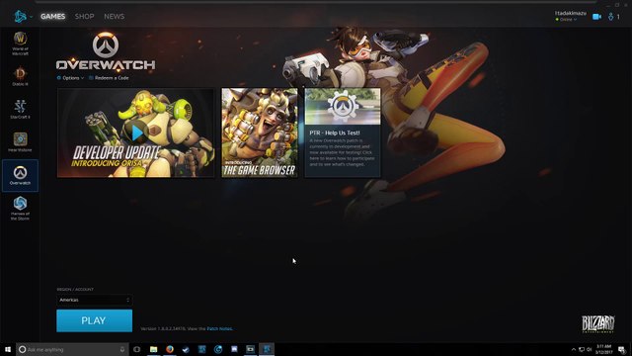The image size is (632, 356).
Task: Show hidden system tray icons
Action: (574, 349)
